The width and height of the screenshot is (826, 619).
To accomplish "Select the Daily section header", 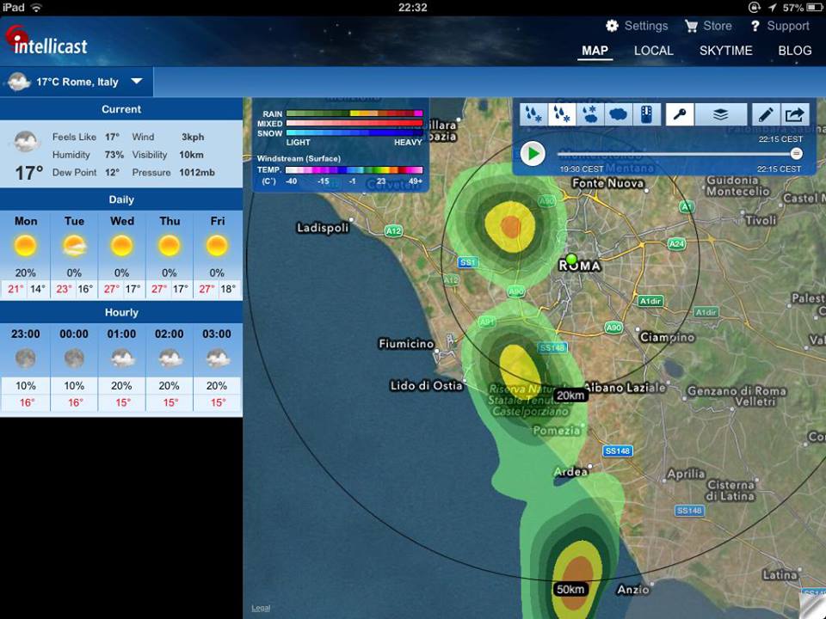I will click(121, 199).
